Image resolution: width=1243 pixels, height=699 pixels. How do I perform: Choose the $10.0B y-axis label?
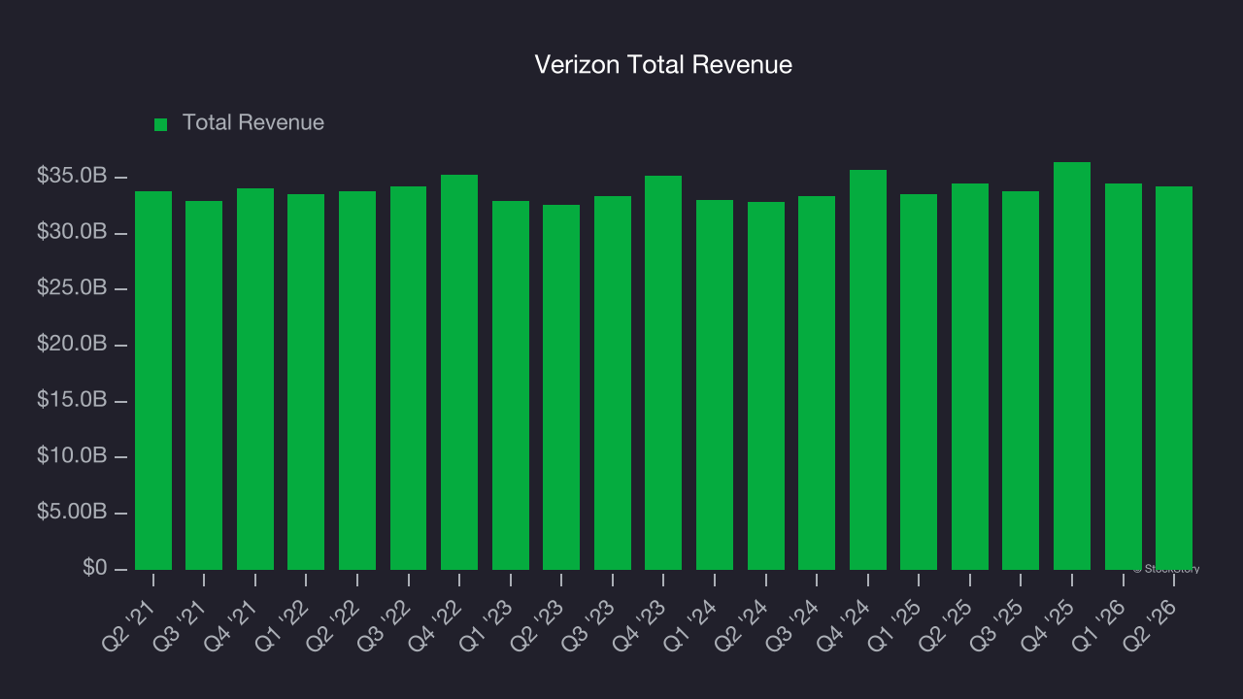72,456
